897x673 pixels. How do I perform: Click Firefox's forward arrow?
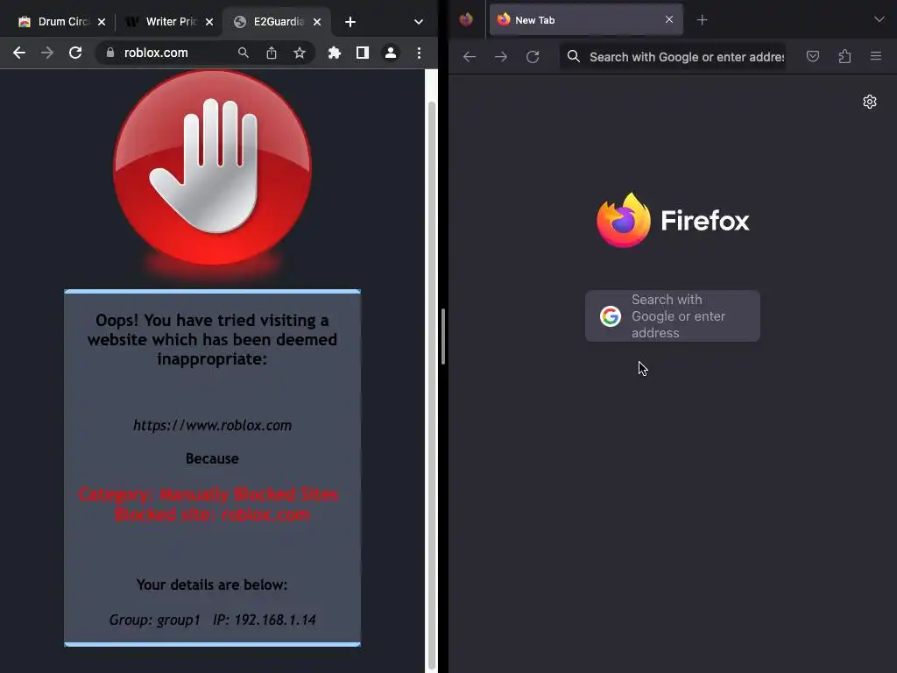point(500,57)
